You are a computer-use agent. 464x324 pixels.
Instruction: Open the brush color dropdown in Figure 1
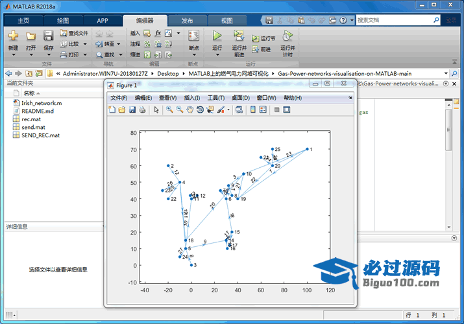pos(228,110)
